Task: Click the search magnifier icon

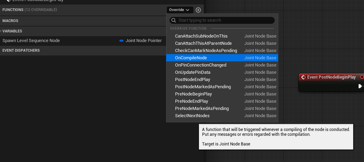Action: (174, 20)
